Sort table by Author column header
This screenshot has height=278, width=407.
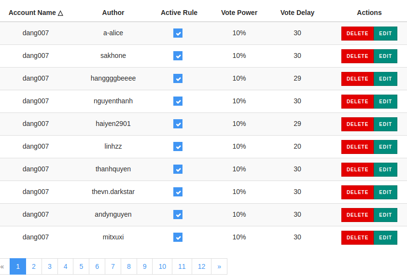[113, 13]
